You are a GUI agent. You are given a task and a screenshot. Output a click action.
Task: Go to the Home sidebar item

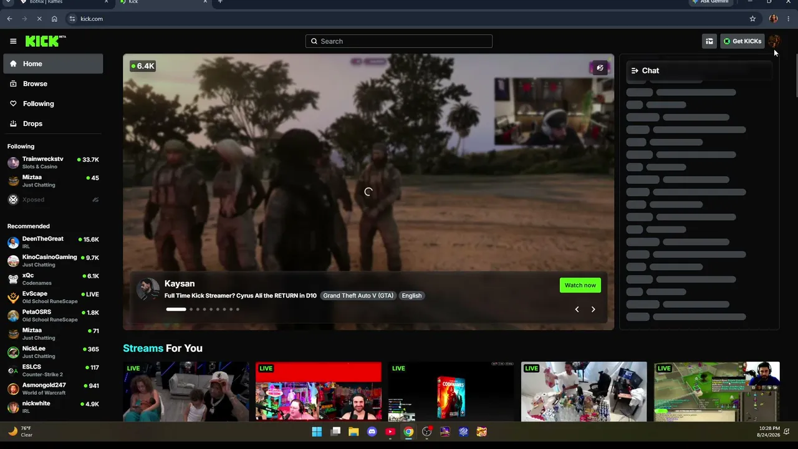[x=53, y=64]
